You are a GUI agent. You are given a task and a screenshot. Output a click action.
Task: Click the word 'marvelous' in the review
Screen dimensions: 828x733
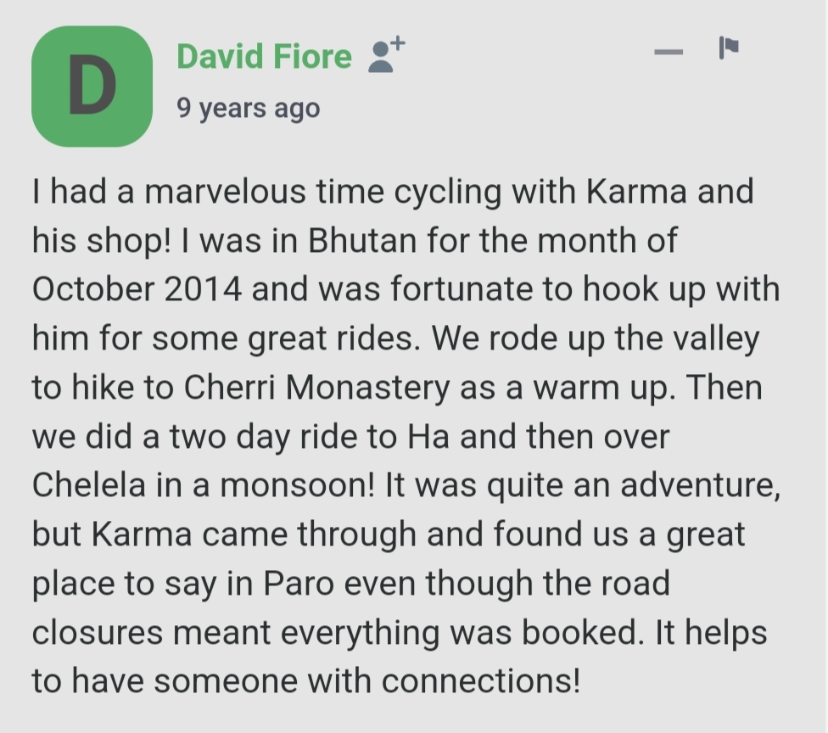pos(225,191)
